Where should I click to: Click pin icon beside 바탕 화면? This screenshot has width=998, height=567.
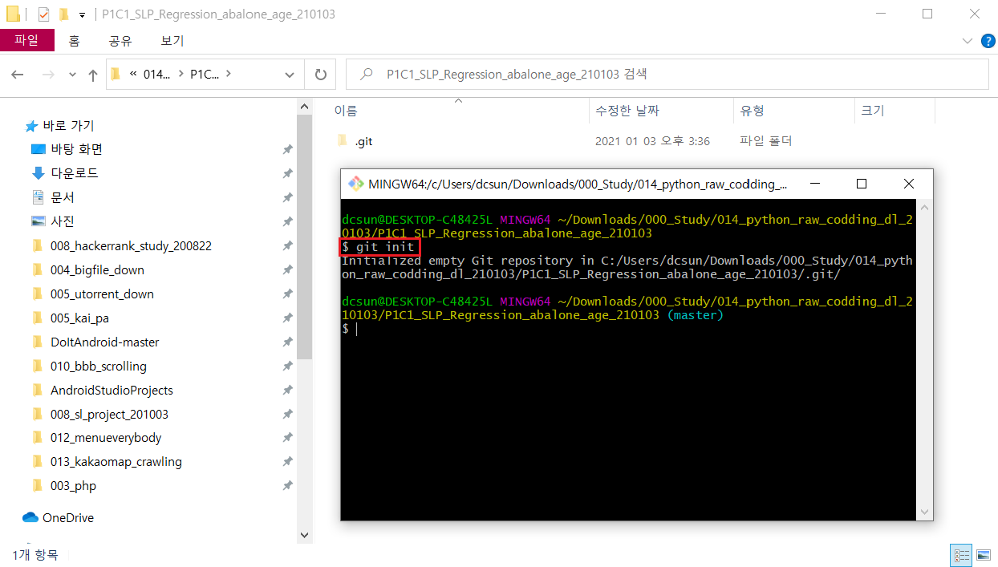[287, 150]
